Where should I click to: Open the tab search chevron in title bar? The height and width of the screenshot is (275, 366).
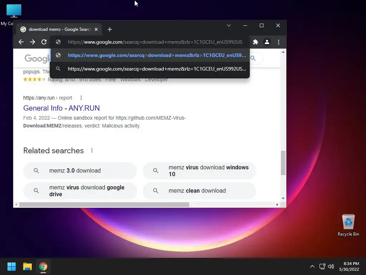click(x=229, y=25)
